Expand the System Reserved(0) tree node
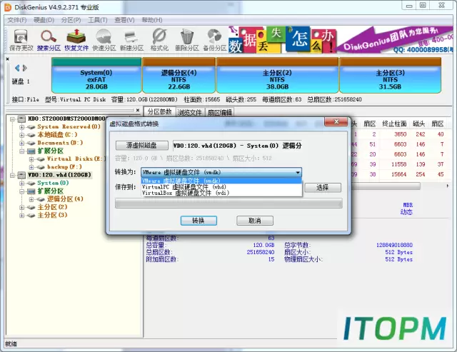The width and height of the screenshot is (457, 352). tap(21, 127)
